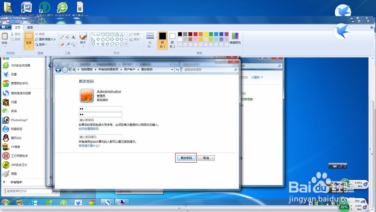The image size is (376, 212).
Task: Select the Fill bucket tool
Action: click(x=68, y=37)
